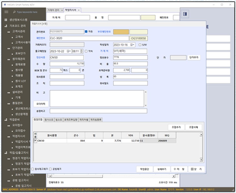
Task: Click the magnifier search icon in the sidebar
Action: click(14, 12)
